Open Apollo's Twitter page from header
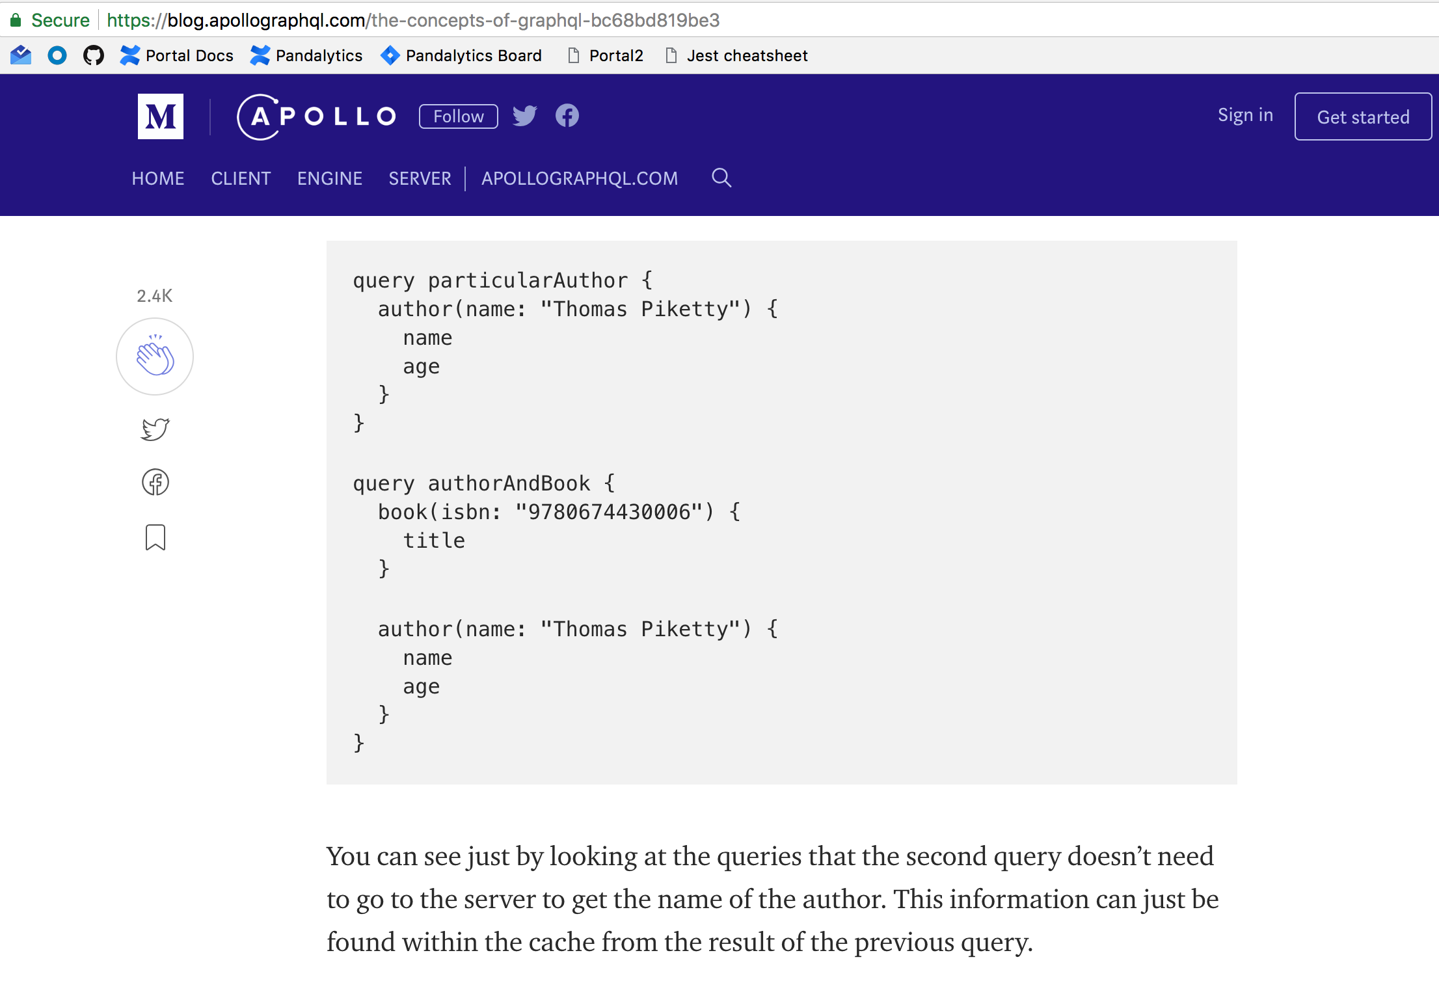 coord(524,116)
